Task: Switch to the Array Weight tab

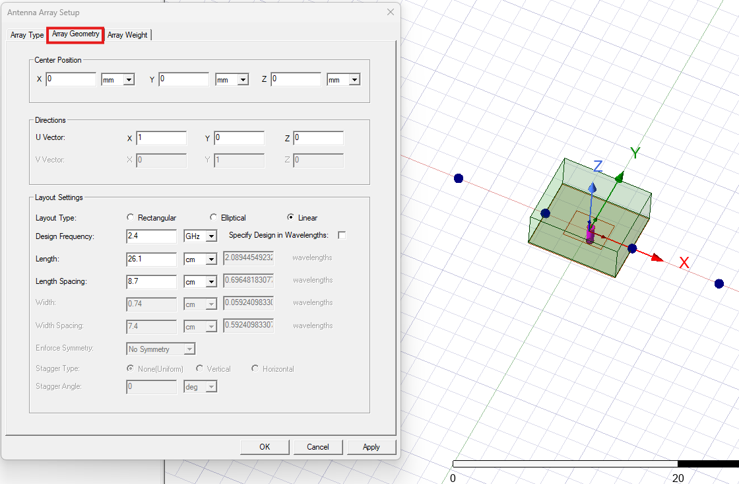Action: (x=127, y=35)
